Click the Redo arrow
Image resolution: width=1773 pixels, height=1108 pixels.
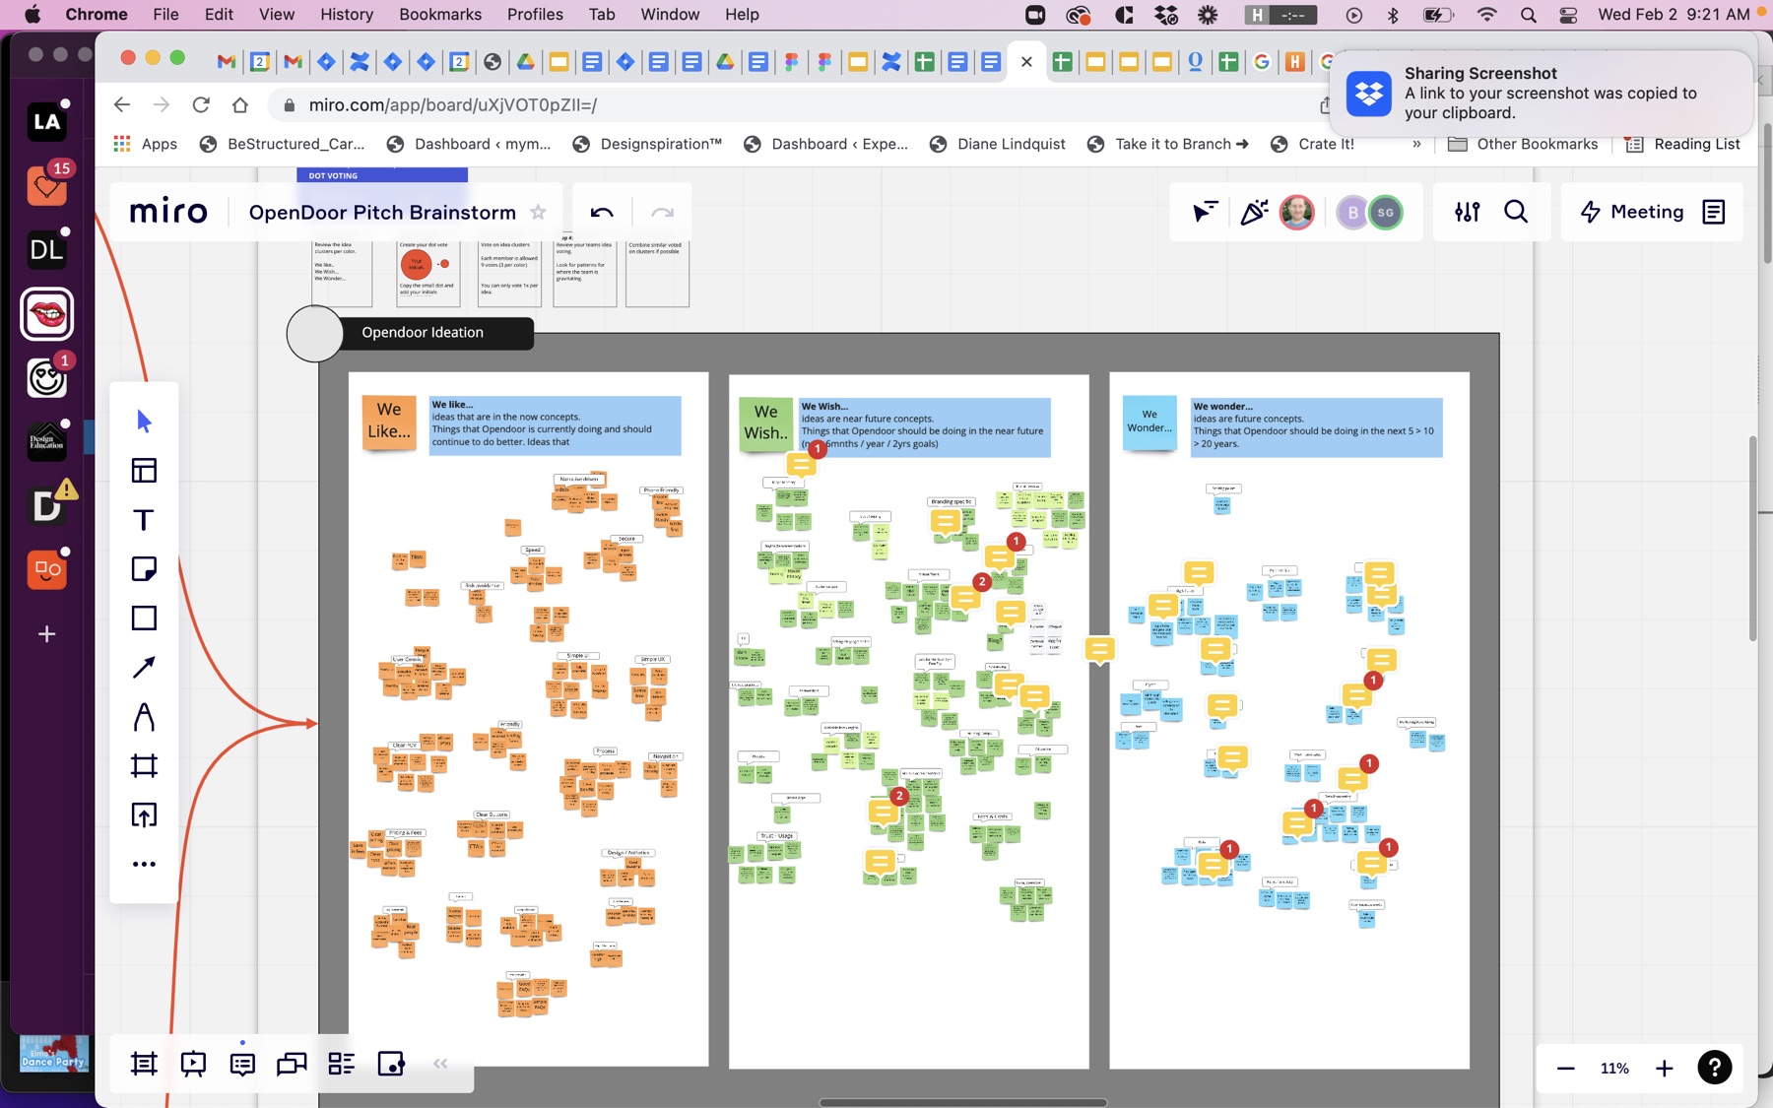662,212
